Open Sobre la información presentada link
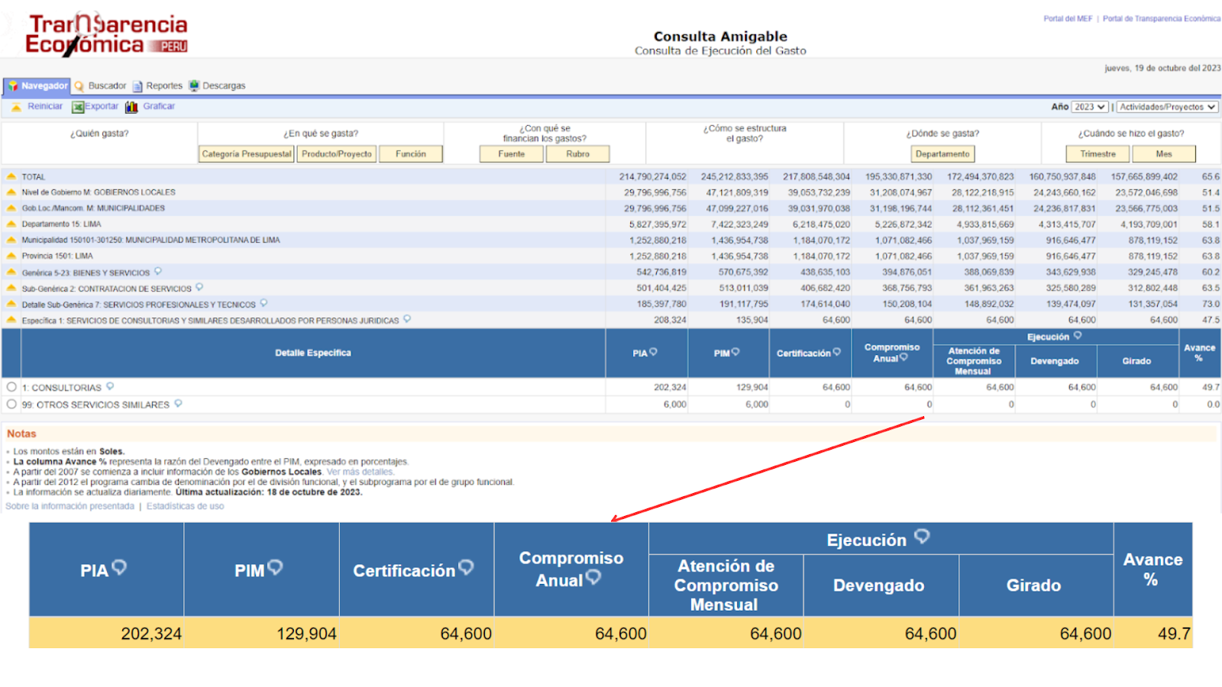Screen dimensions: 1222x687 pos(70,506)
